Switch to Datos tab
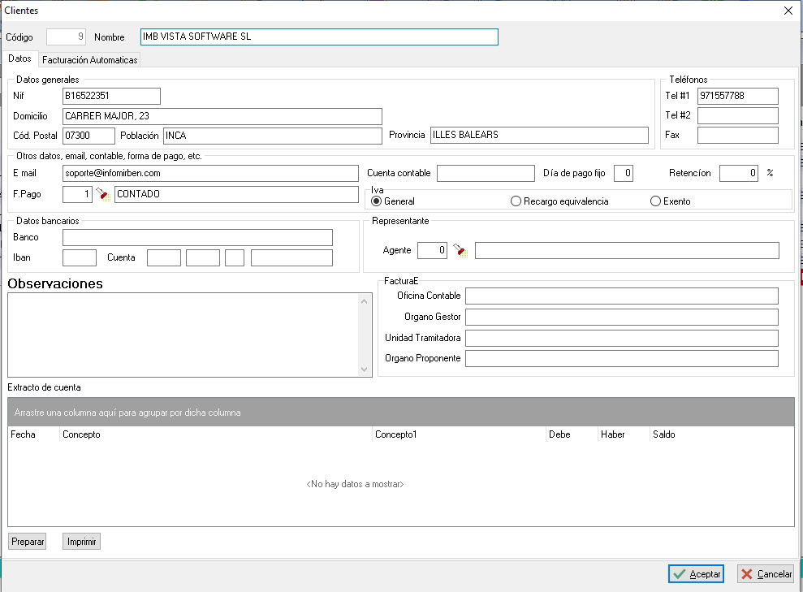The image size is (803, 592). tap(19, 59)
